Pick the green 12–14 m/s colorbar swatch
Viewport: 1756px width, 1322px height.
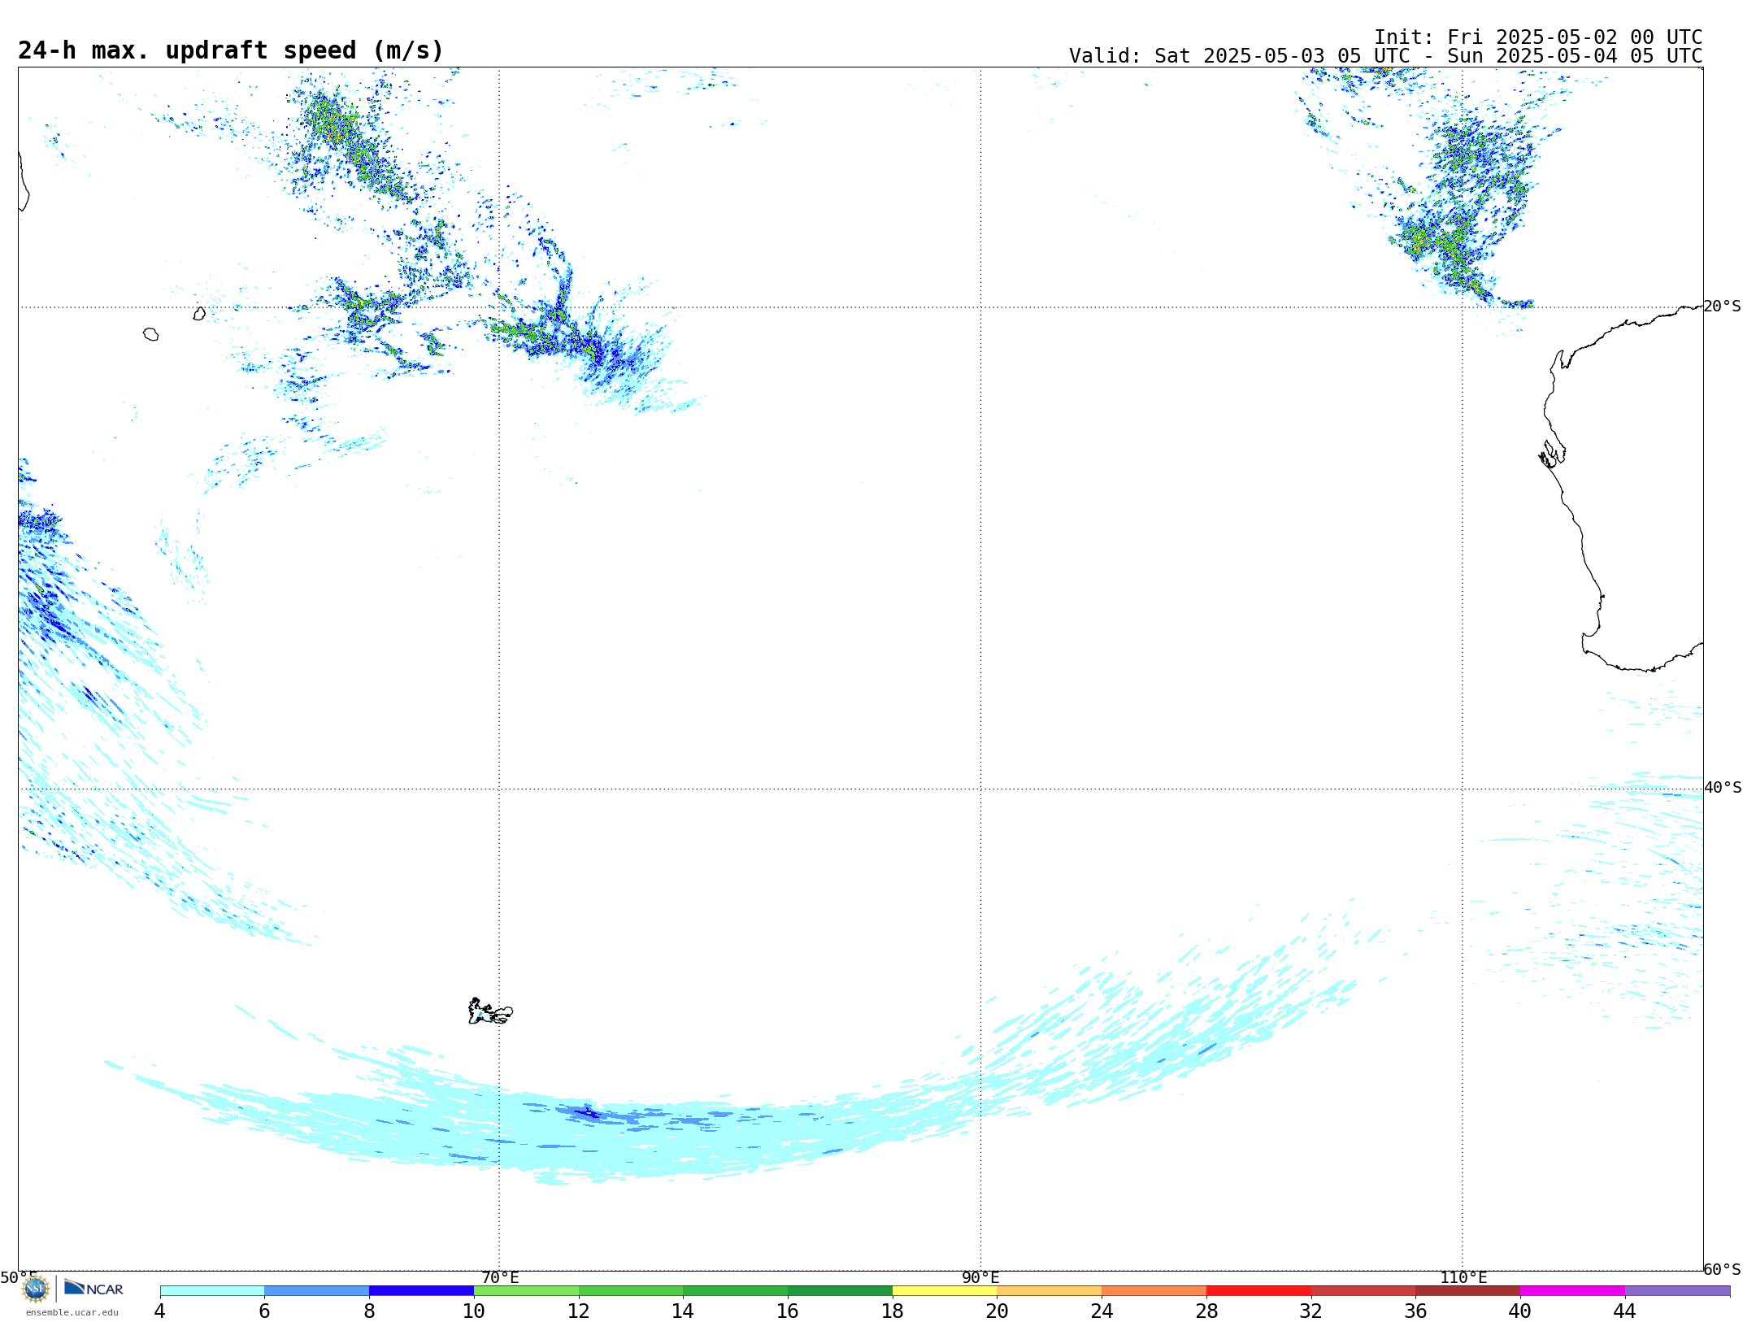[631, 1291]
